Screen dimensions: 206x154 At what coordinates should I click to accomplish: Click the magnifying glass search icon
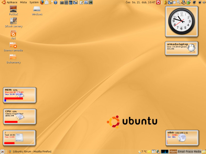pos(179,2)
